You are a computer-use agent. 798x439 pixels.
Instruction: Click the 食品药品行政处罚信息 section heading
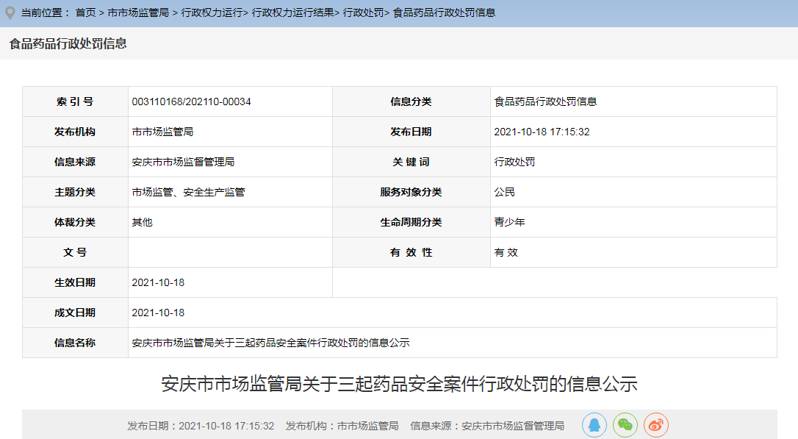(68, 44)
